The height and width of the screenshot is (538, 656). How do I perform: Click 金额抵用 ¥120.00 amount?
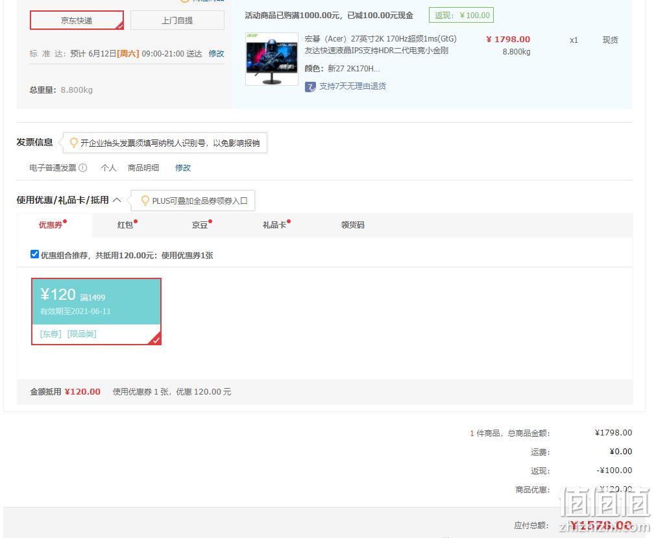82,392
